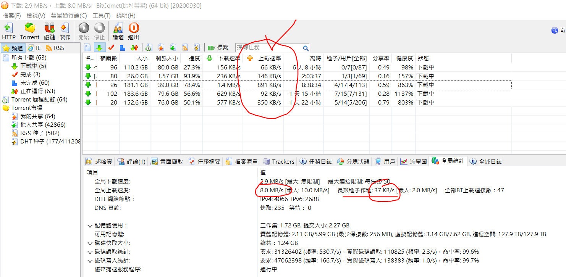Open the 任務摘要 tab
This screenshot has width=566, height=277.
point(205,161)
